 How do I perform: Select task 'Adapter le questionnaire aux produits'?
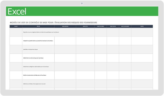pyautogui.click(x=38, y=41)
